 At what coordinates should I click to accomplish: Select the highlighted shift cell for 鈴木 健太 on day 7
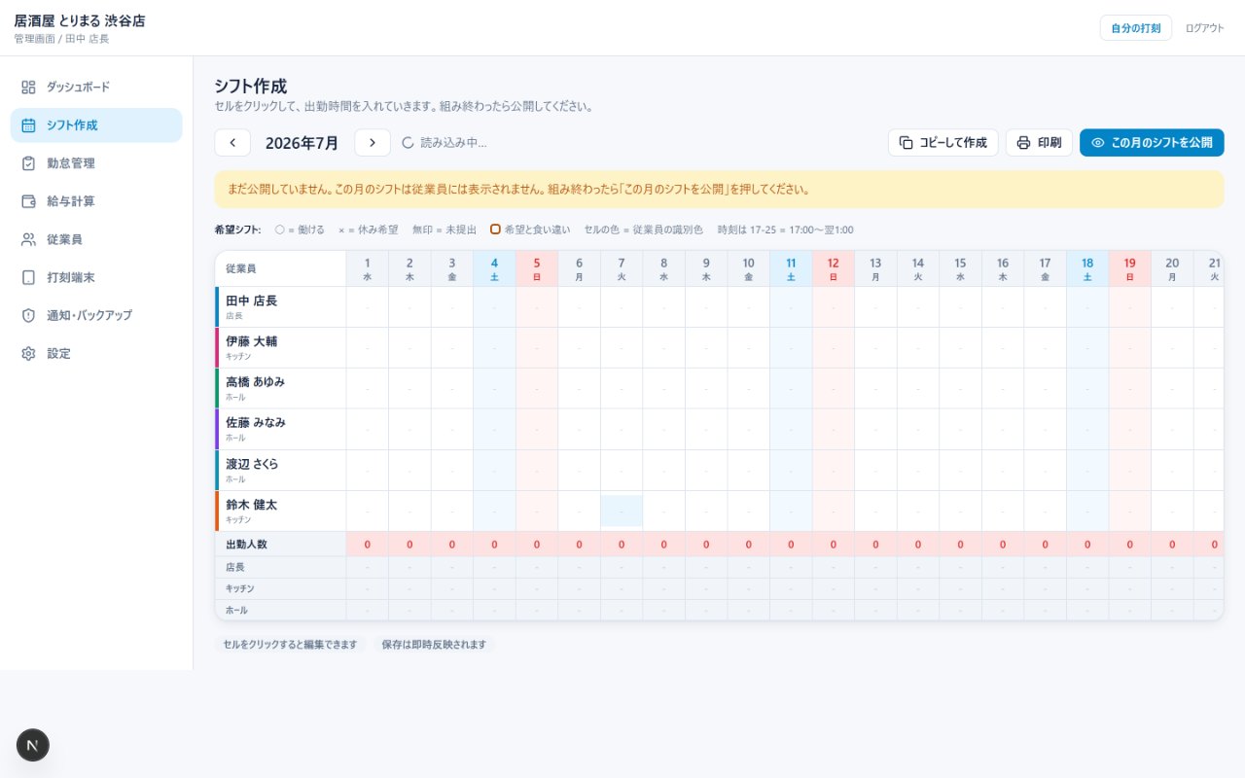[622, 511]
